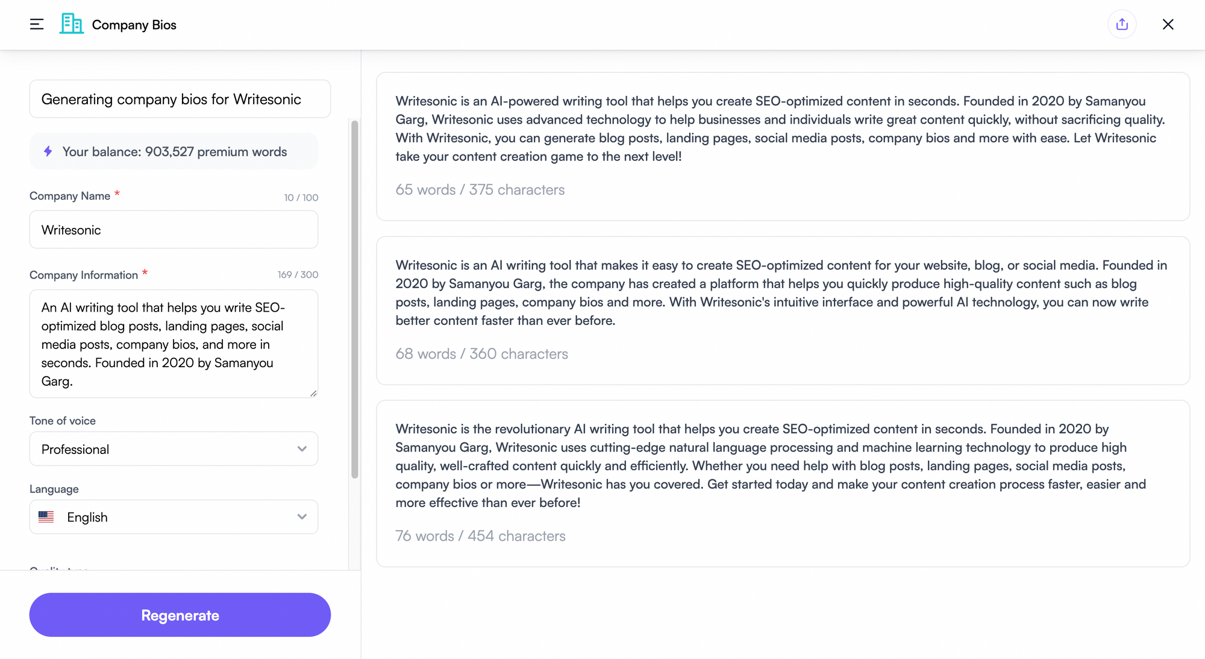Click the Company Bios building icon

72,24
